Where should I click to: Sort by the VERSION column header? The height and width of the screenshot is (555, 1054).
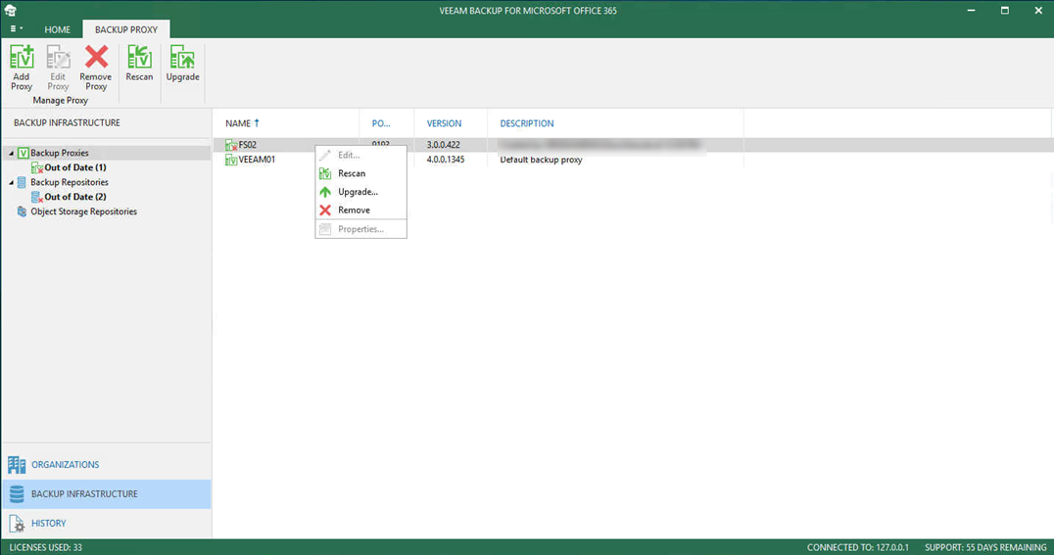444,123
